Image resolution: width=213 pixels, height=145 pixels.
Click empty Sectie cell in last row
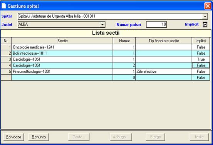(62, 78)
